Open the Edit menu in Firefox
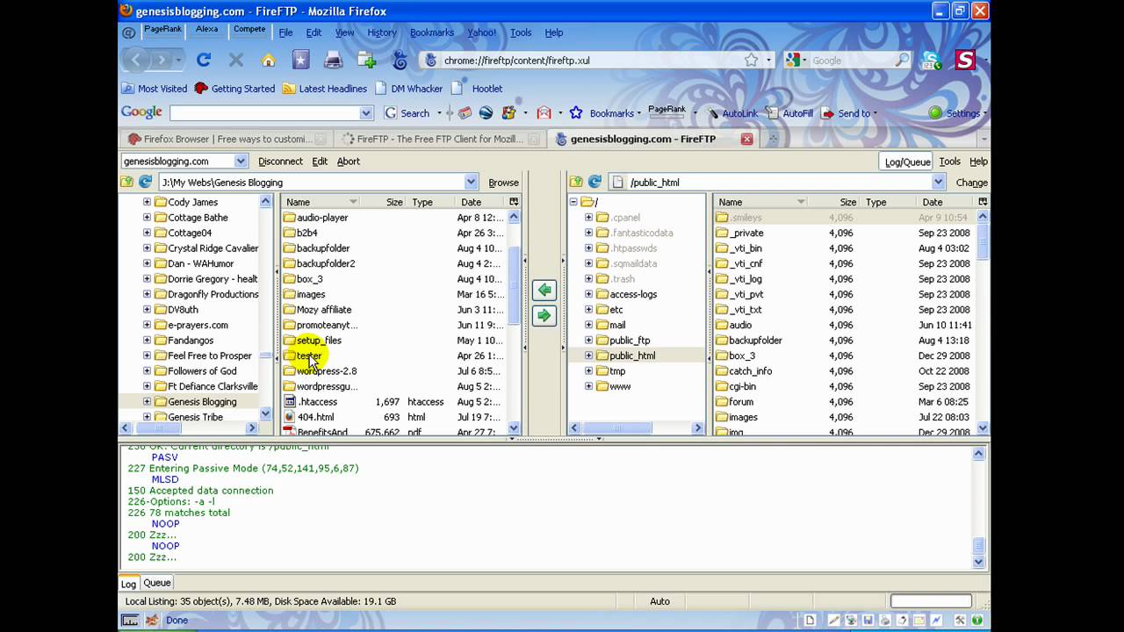The height and width of the screenshot is (632, 1124). (x=313, y=32)
